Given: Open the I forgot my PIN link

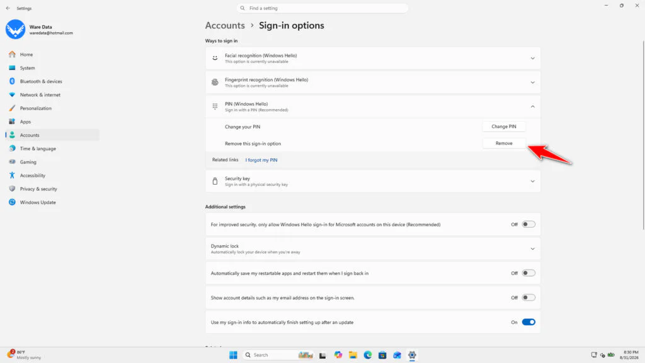Looking at the screenshot, I should [x=261, y=160].
